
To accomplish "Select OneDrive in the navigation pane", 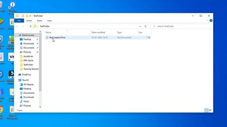I will 26,74.
